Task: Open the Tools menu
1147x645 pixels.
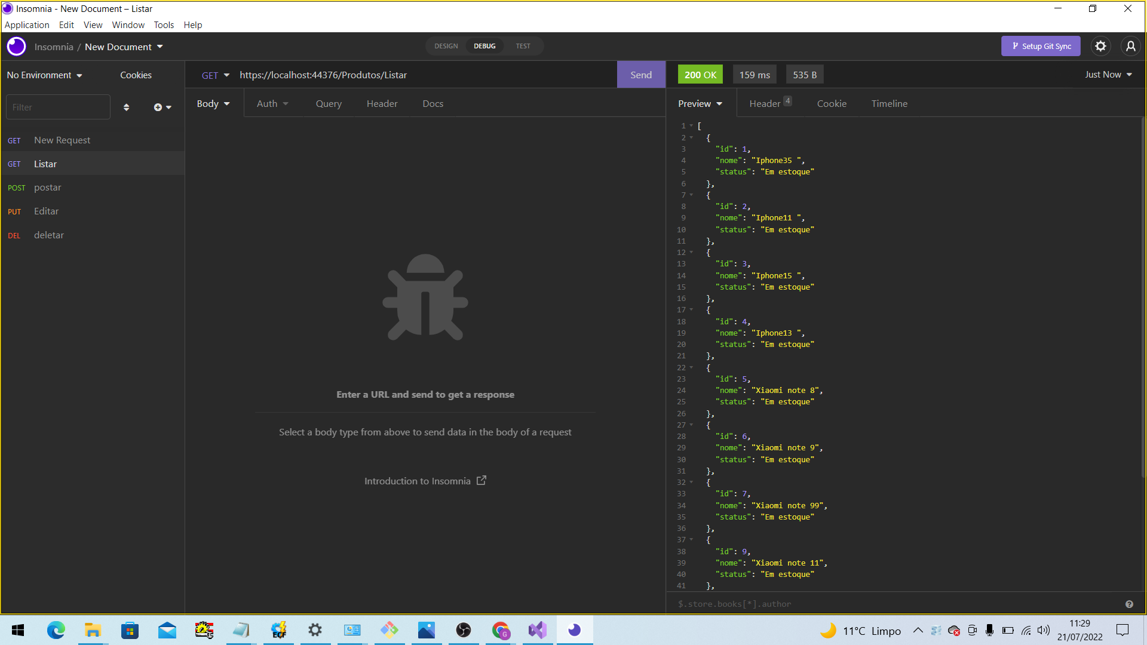Action: pos(164,25)
